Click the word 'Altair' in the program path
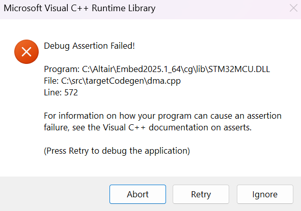301x211 pixels. click(x=103, y=69)
